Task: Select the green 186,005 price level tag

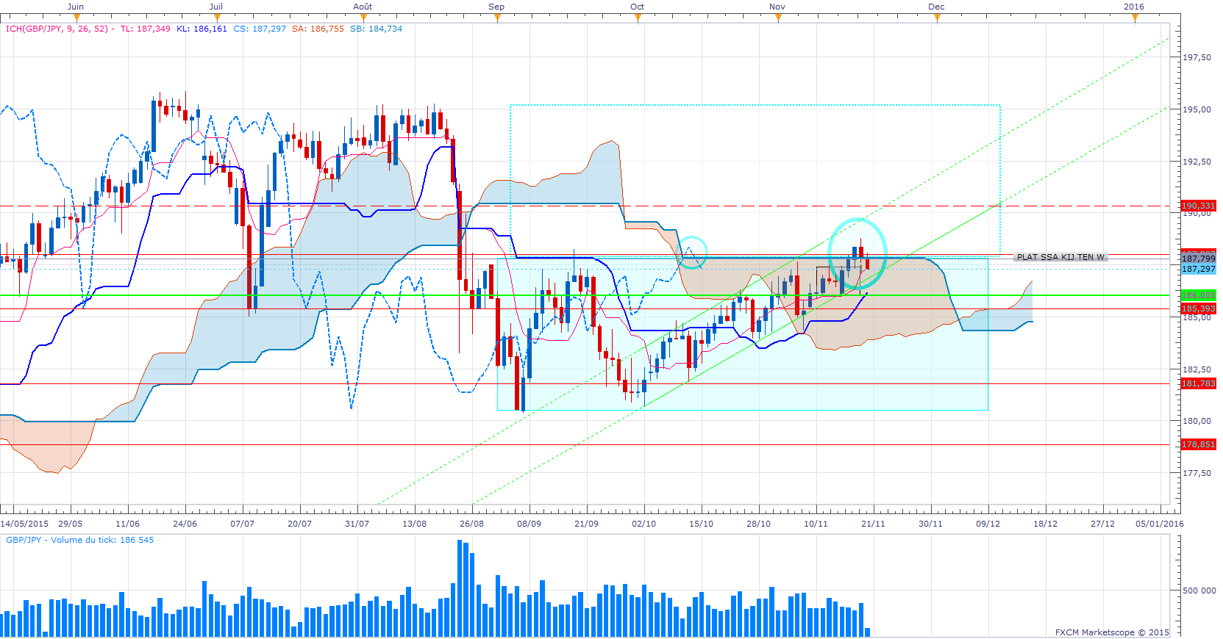Action: pos(1198,295)
